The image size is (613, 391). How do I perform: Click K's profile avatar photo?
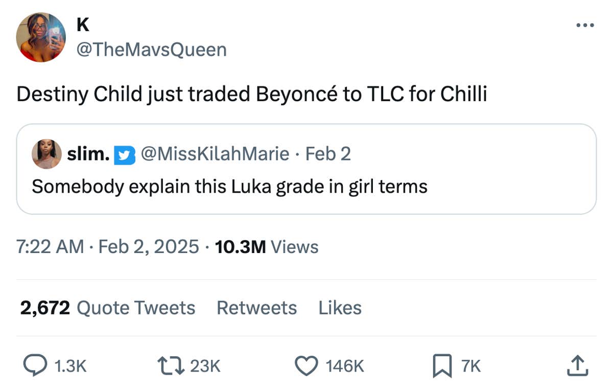(40, 37)
